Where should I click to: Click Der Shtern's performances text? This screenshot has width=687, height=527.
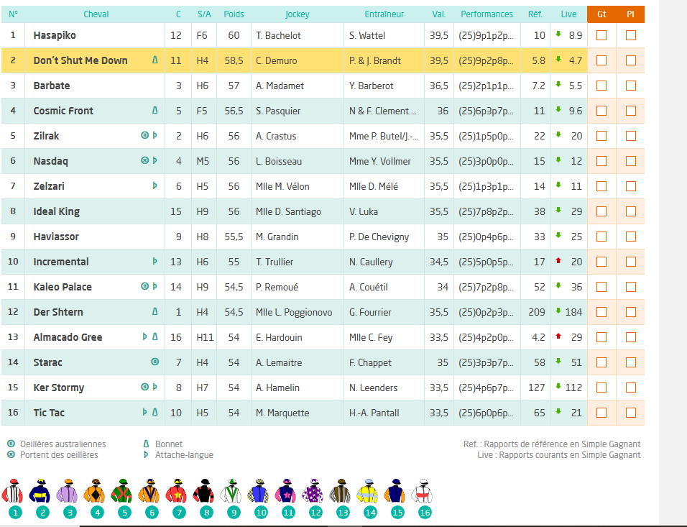486,312
